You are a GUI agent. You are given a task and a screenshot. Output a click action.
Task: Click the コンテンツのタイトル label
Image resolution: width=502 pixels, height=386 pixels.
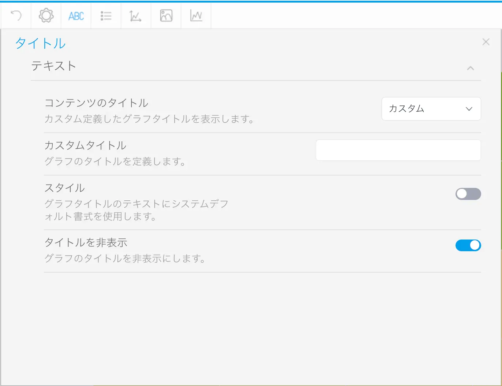coord(96,103)
